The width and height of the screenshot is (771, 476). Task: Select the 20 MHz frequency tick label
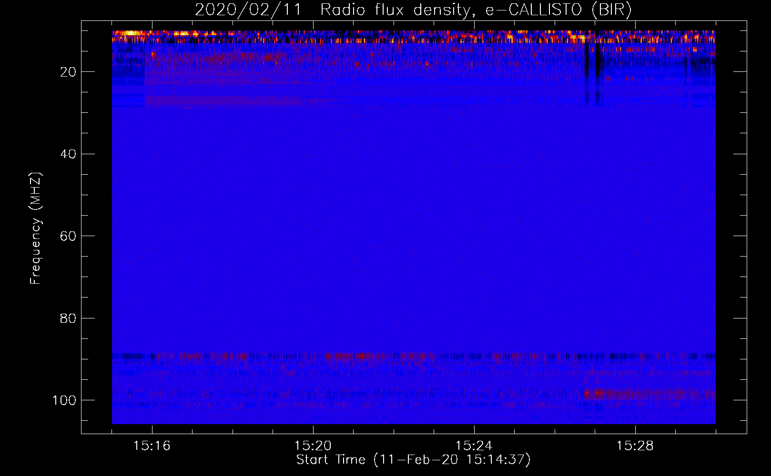69,72
